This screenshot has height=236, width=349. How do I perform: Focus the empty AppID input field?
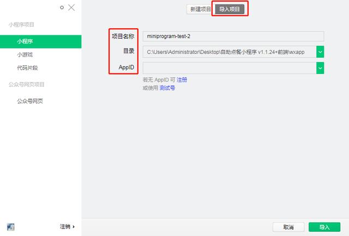pyautogui.click(x=230, y=68)
